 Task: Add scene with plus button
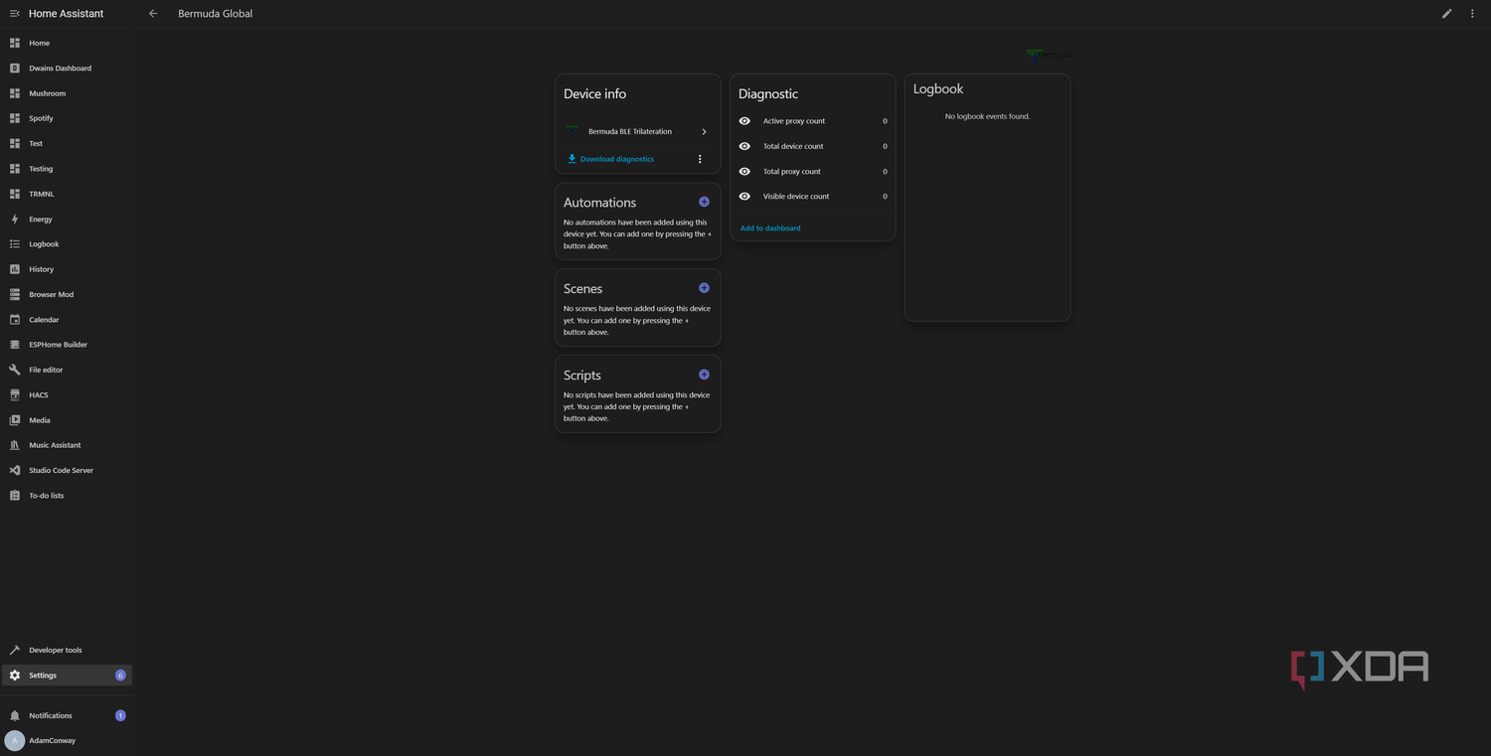point(704,288)
